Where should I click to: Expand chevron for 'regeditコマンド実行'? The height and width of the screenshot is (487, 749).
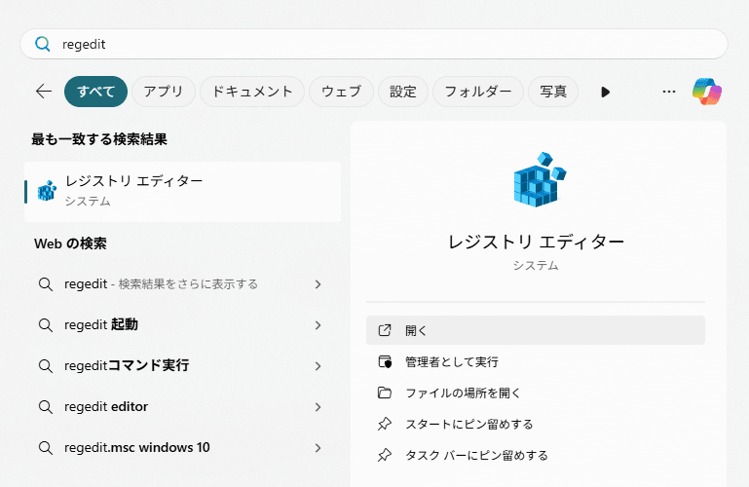tap(318, 366)
